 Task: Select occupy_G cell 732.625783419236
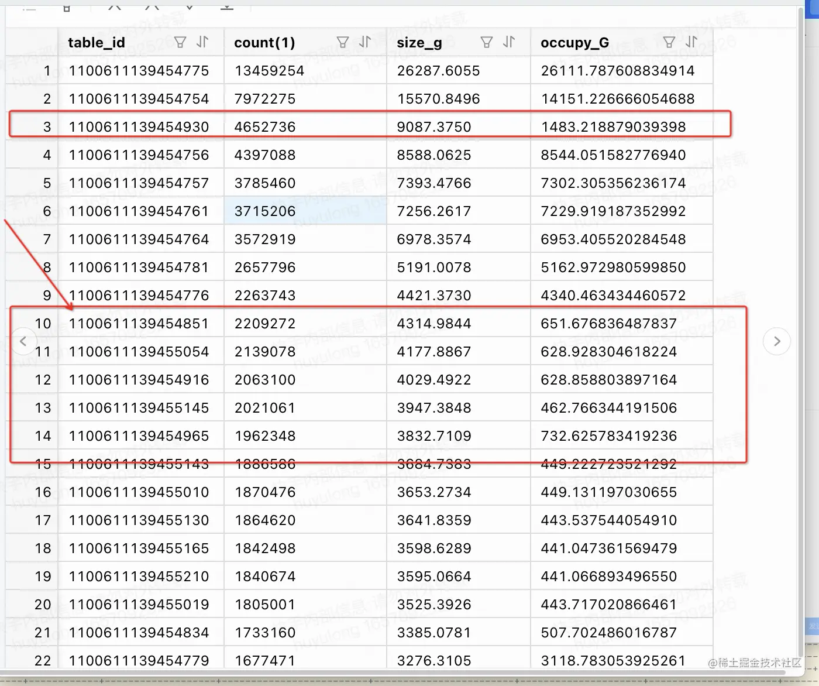622,436
